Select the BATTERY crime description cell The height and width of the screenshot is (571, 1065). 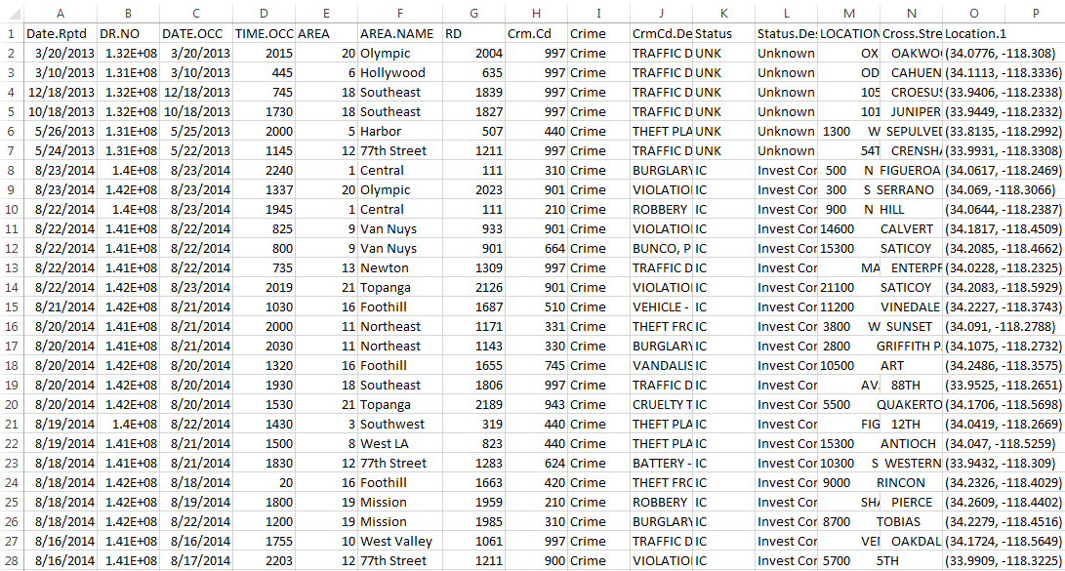pyautogui.click(x=661, y=463)
